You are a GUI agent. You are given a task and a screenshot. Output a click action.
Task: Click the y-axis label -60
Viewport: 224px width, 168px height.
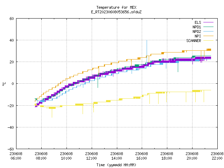click(x=10, y=149)
